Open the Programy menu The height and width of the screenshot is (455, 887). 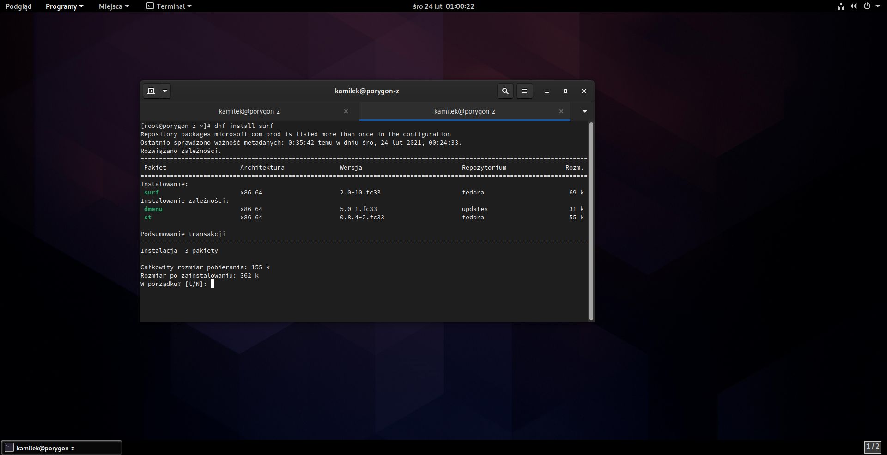tap(64, 6)
